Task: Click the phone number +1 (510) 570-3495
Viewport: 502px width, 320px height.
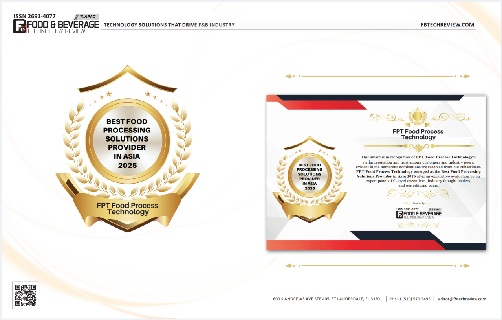Action: [x=410, y=299]
